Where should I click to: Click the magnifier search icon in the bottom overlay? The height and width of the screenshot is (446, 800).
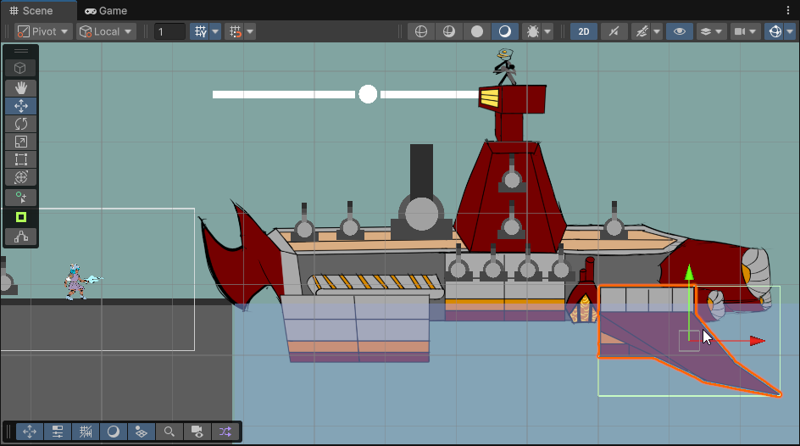(169, 432)
